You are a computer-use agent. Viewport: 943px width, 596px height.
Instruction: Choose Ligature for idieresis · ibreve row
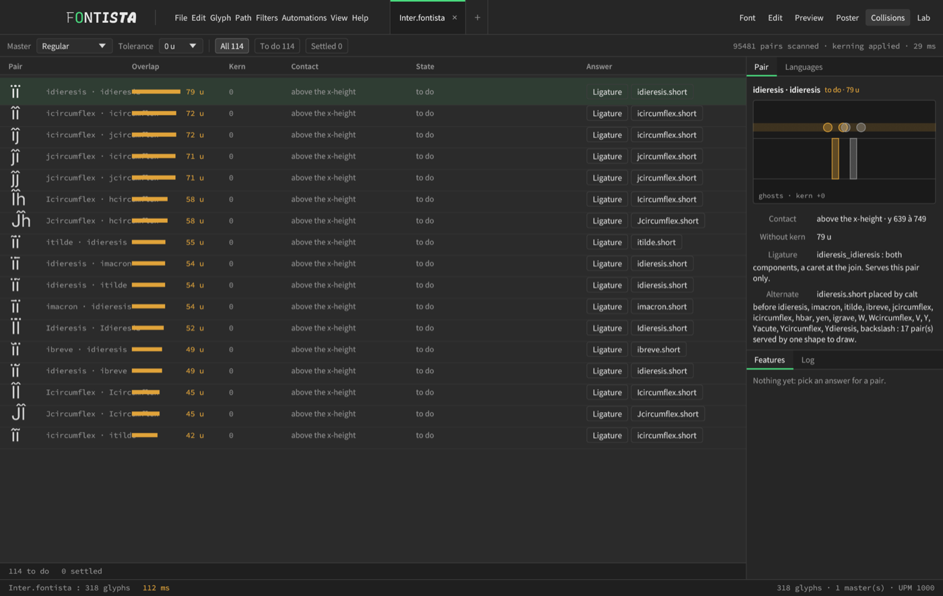click(607, 371)
